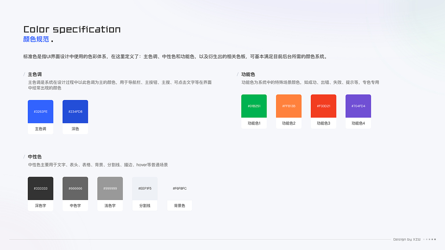Click the #234FD8 dark blue swatch

[75, 111]
